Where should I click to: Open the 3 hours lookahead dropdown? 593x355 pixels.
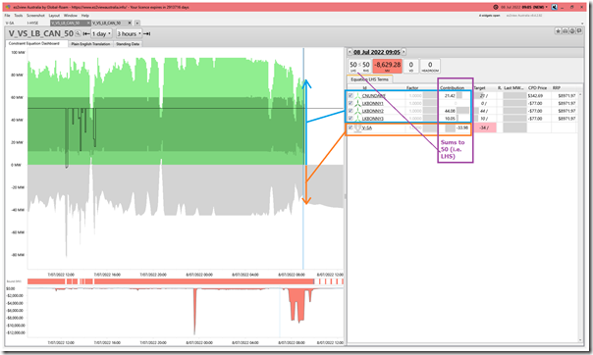pyautogui.click(x=129, y=33)
